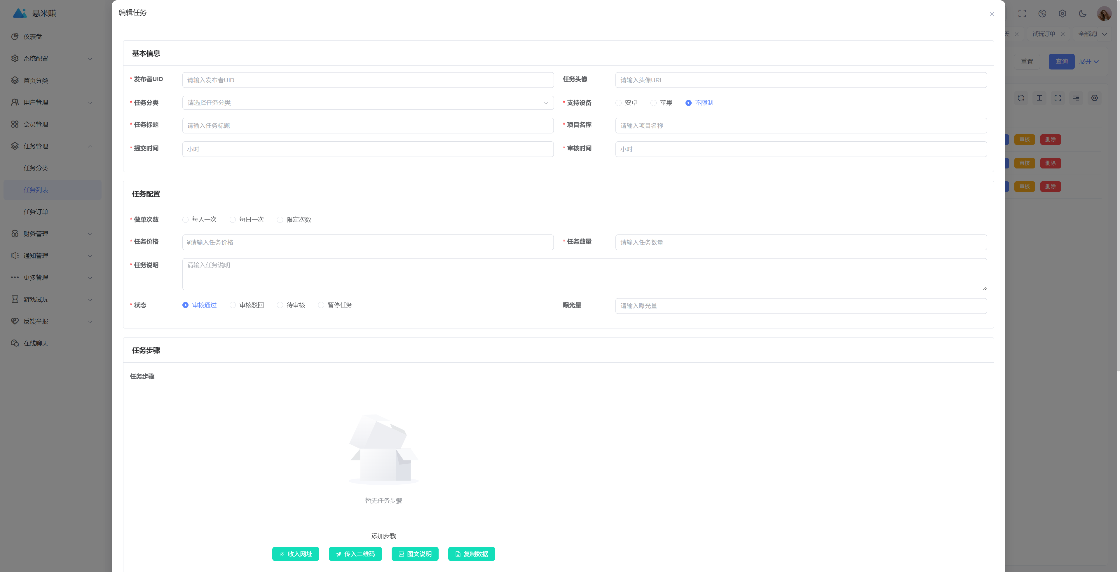Click the dashboard icon in sidebar

[15, 36]
